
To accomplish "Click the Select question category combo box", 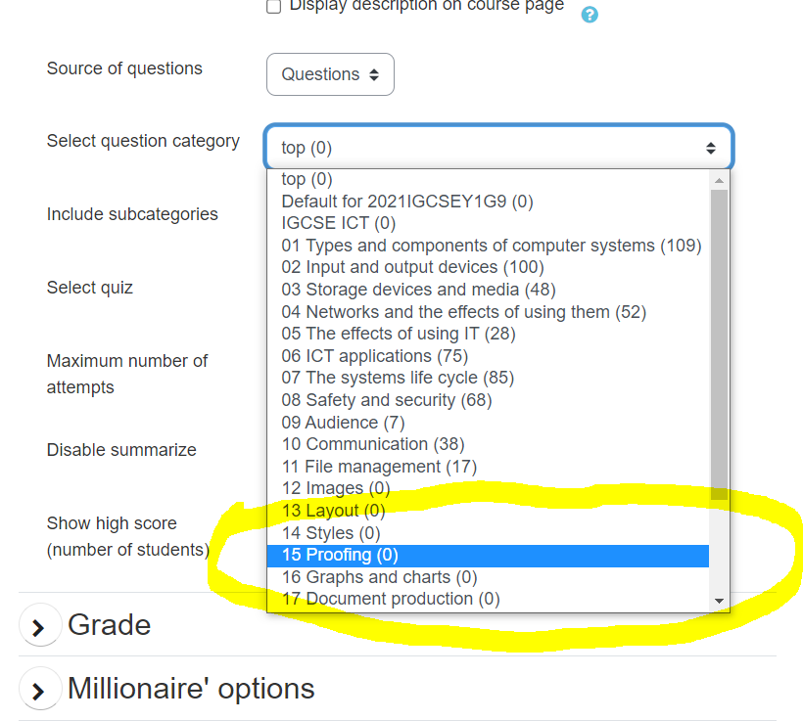I will tap(499, 148).
